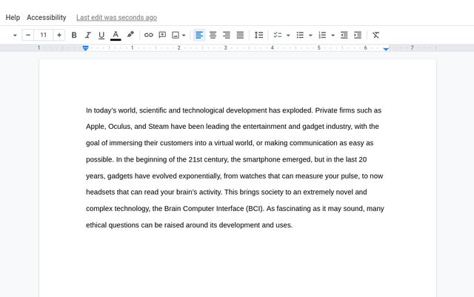This screenshot has height=297, width=474.
Task: Decrease font size with minus button
Action: 28,35
